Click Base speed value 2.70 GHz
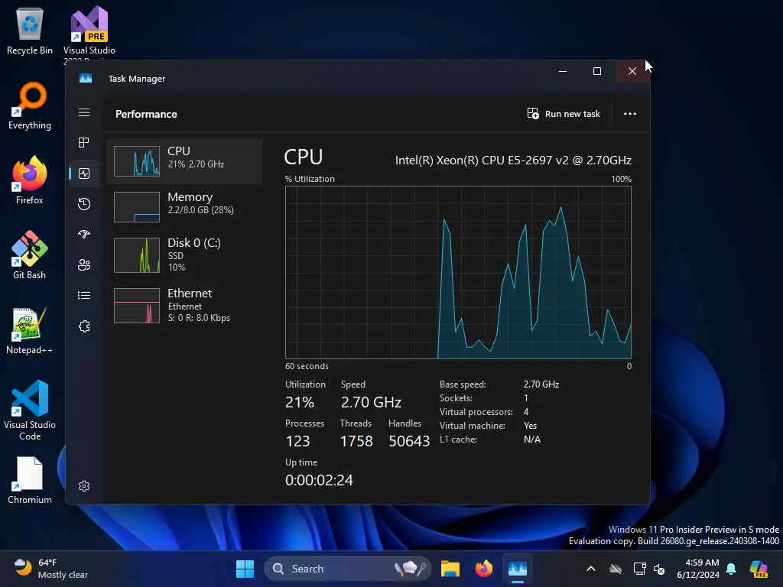 [x=541, y=384]
